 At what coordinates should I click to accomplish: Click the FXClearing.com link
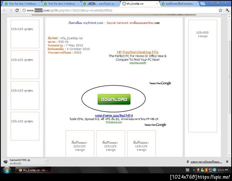114,122
